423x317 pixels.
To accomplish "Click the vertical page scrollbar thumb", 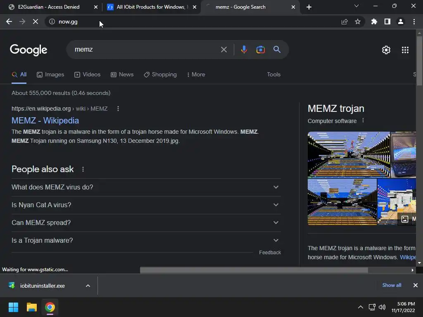I will pyautogui.click(x=419, y=61).
